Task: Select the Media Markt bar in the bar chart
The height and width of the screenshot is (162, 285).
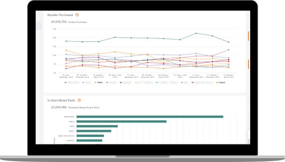Action: point(150,117)
